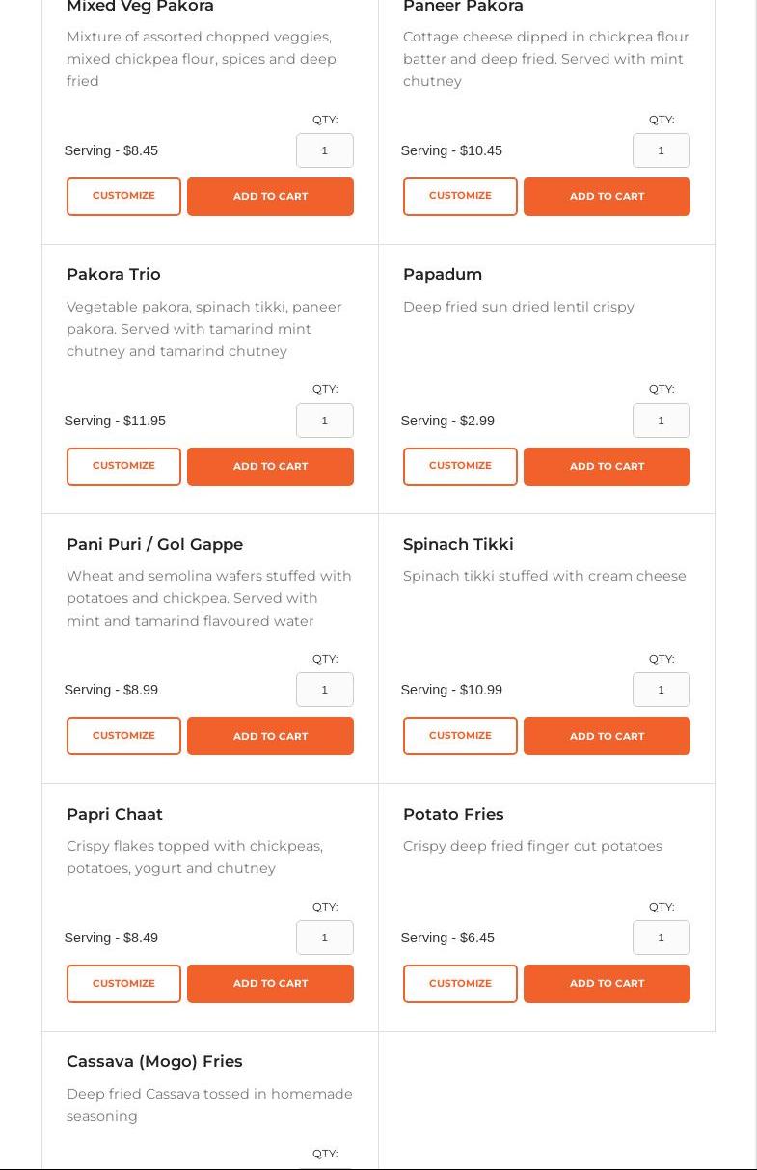The height and width of the screenshot is (1170, 757).
Task: Select quantity field for Spinach Tikki
Action: pyautogui.click(x=662, y=690)
